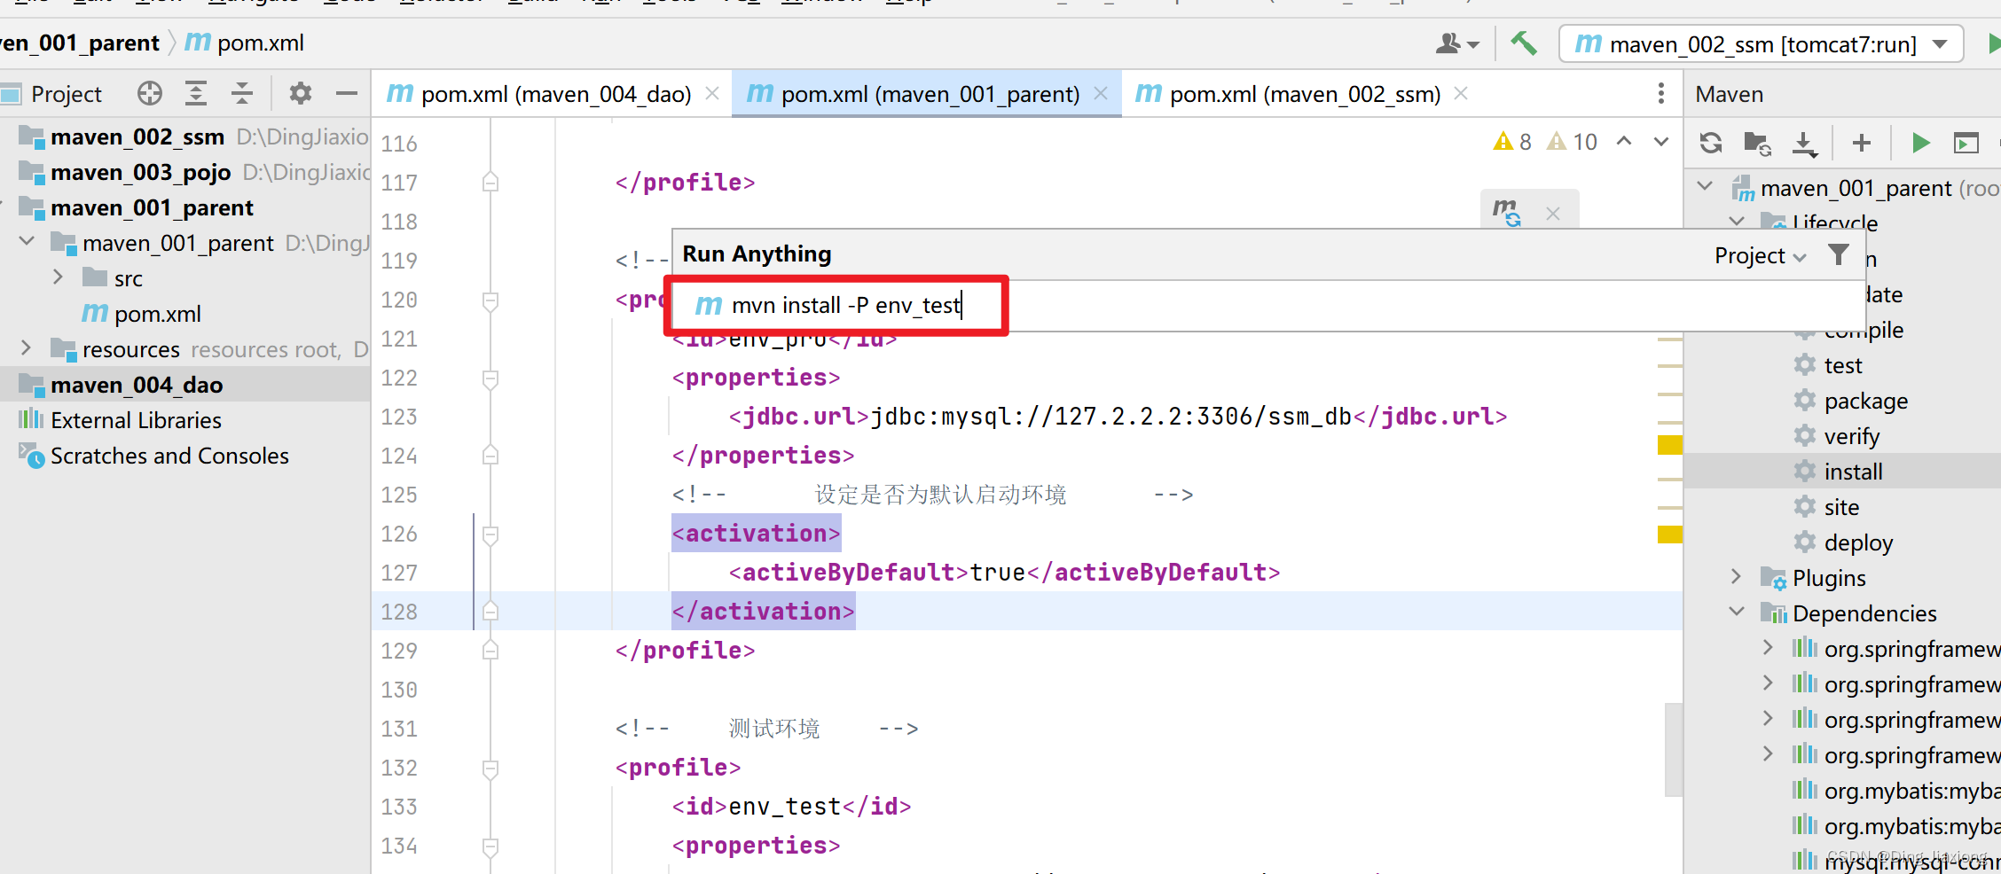This screenshot has height=874, width=2001.
Task: Run Maven build green arrow
Action: click(x=1920, y=142)
